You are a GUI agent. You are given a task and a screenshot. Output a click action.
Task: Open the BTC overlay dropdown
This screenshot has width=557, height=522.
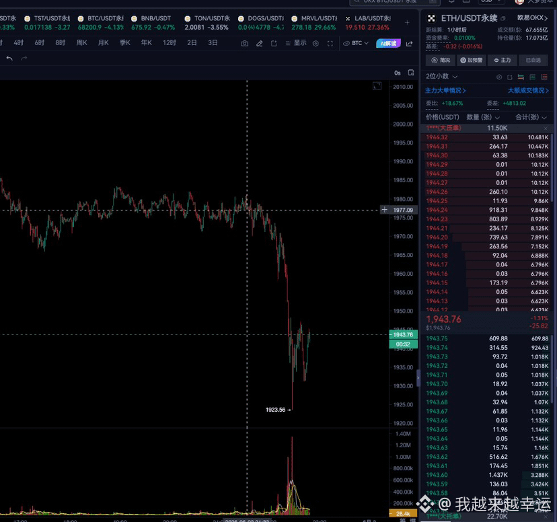coord(356,43)
